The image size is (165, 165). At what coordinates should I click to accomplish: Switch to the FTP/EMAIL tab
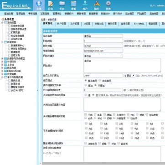(139, 24)
